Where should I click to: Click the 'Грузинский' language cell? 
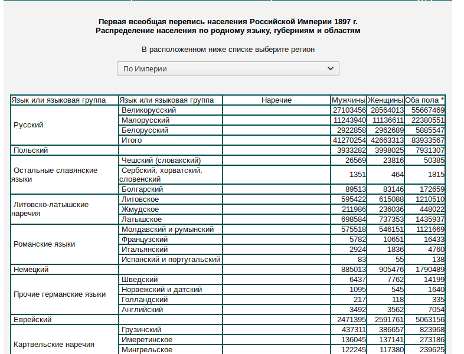(x=141, y=330)
